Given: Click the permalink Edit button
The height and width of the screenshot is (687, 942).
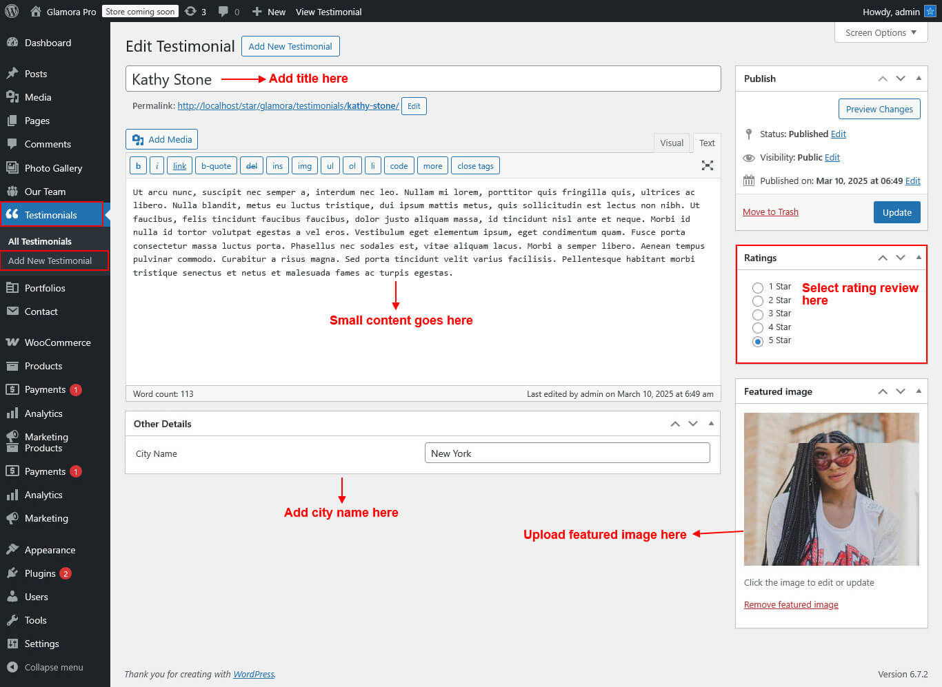Looking at the screenshot, I should click(414, 106).
